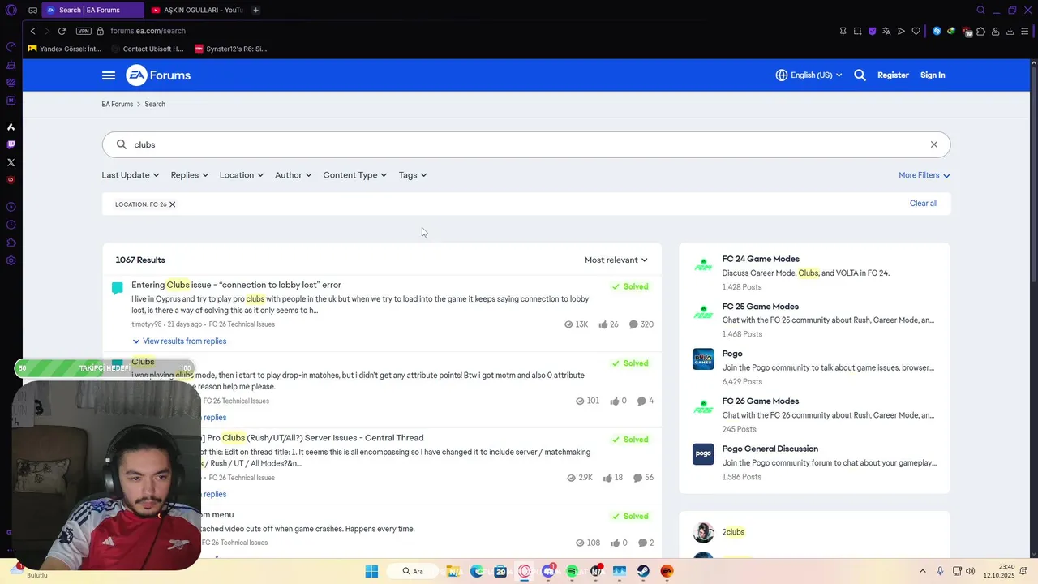Open the Shazam extension icon
The height and width of the screenshot is (584, 1038).
coord(937,31)
